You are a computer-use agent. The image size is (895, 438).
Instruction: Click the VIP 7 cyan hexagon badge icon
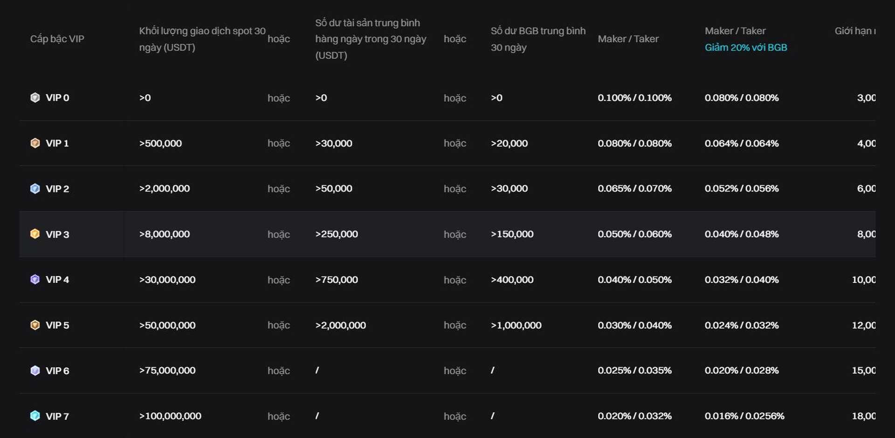pyautogui.click(x=35, y=416)
